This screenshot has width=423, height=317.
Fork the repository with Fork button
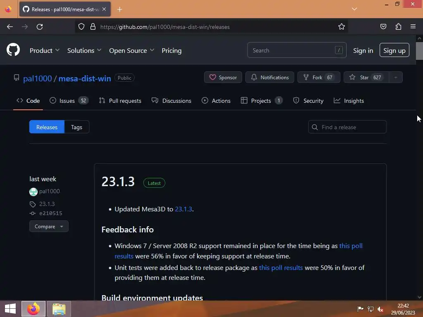point(318,77)
